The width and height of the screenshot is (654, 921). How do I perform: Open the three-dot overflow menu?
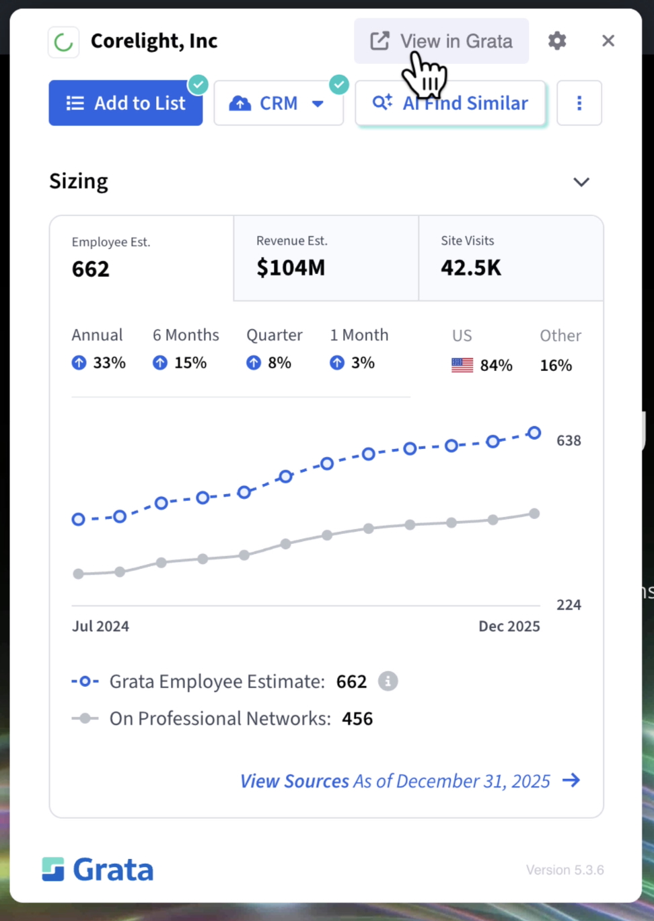pos(579,102)
